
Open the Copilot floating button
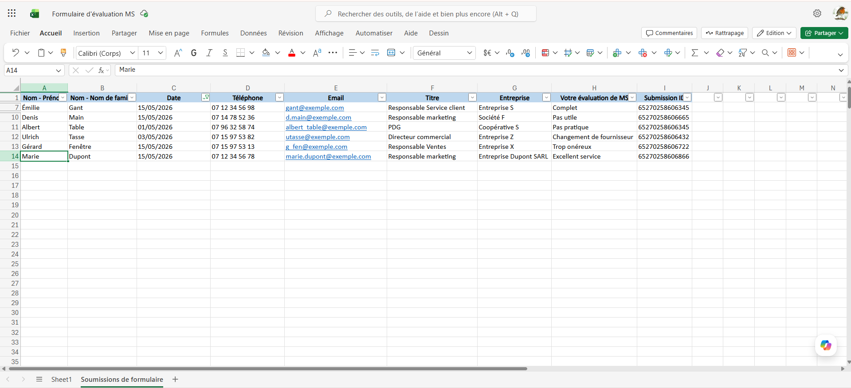point(826,345)
